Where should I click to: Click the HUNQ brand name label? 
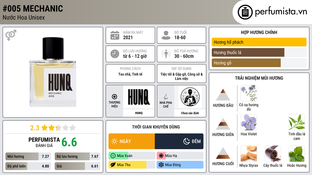(139, 113)
